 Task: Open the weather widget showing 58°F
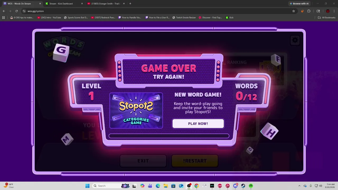pos(8,186)
